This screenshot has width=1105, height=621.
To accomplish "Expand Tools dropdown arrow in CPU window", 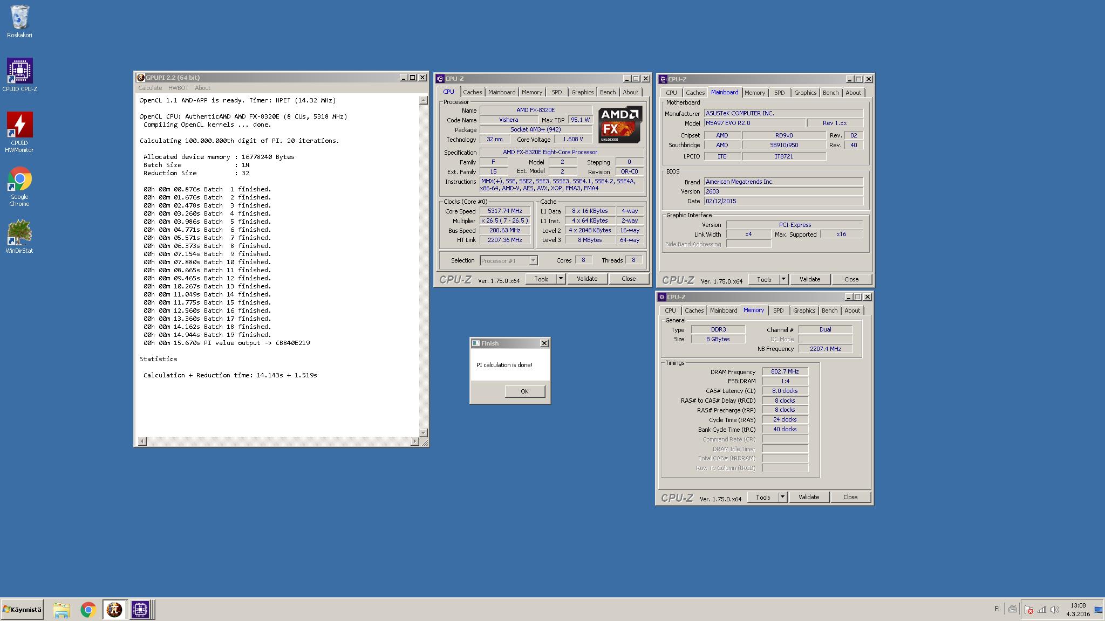I will click(561, 279).
